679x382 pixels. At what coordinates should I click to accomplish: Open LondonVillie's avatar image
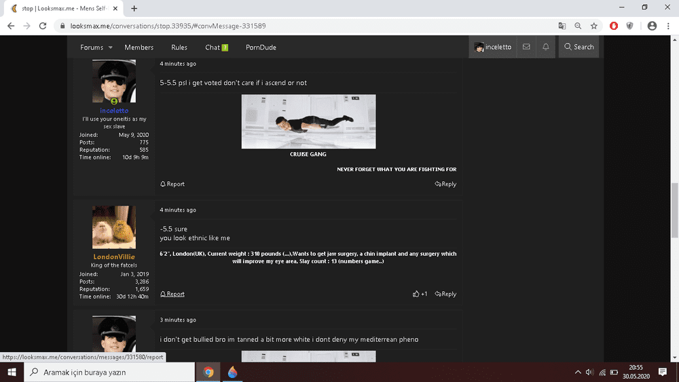[114, 227]
